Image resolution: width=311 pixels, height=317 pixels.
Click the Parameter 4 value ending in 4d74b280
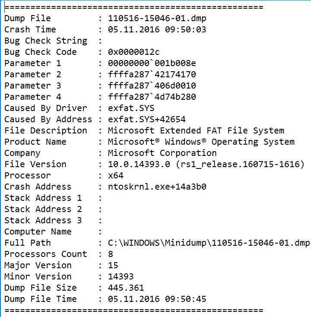152,97
